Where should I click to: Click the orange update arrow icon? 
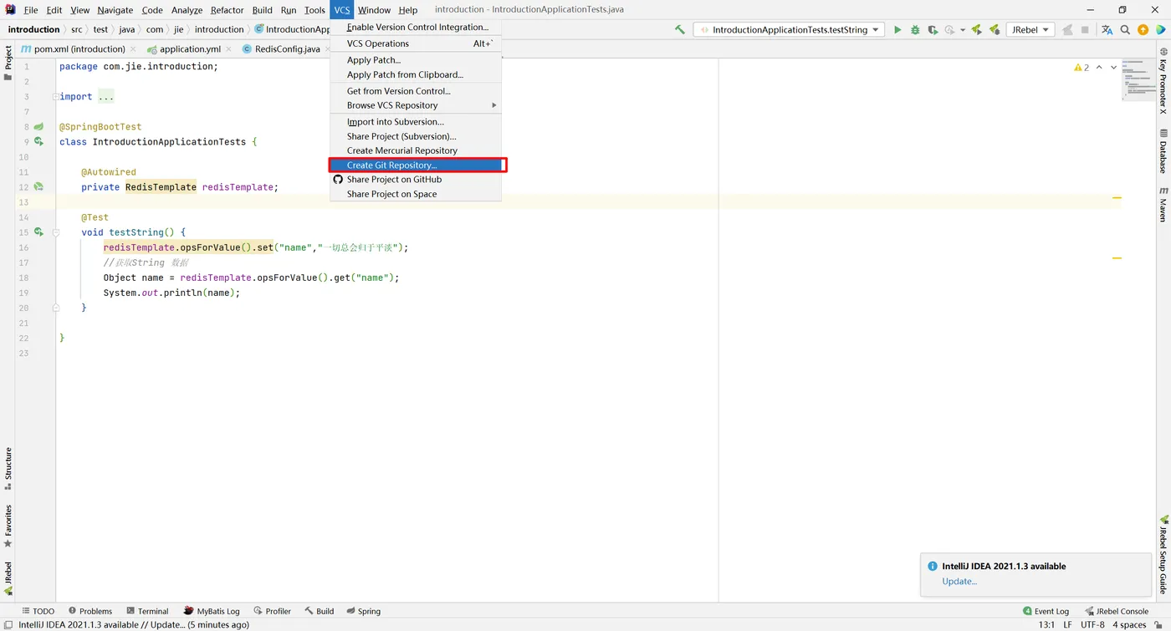tap(1143, 29)
